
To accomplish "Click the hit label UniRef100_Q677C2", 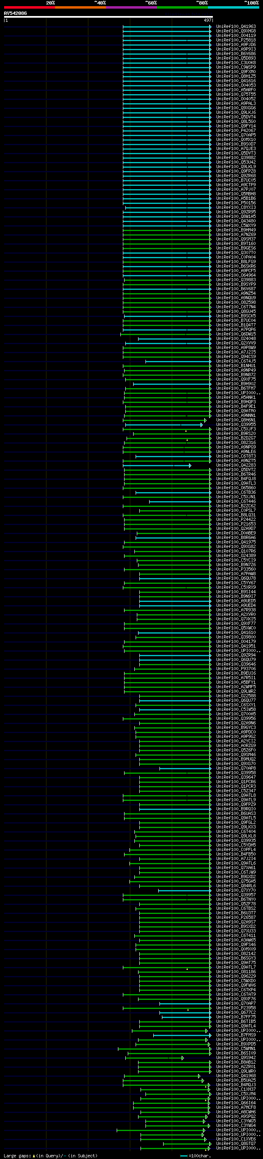I will click(236, 1013).
